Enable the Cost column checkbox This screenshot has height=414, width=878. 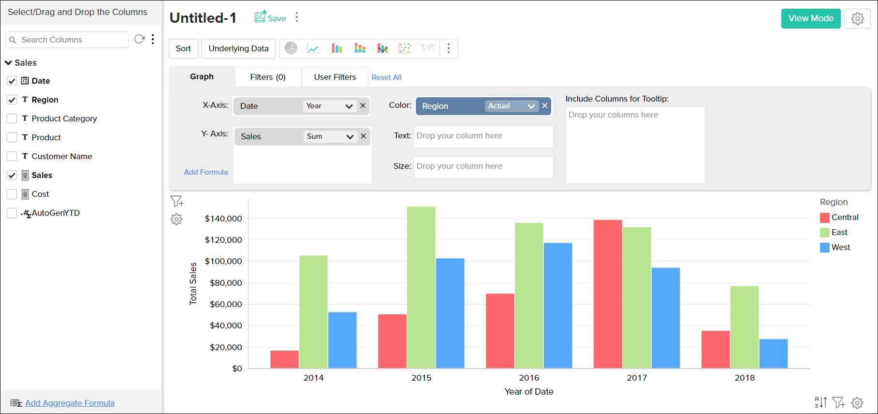tap(12, 194)
